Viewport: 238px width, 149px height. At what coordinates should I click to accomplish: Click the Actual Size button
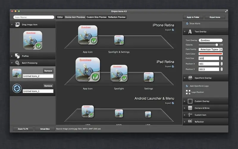[x=45, y=129]
